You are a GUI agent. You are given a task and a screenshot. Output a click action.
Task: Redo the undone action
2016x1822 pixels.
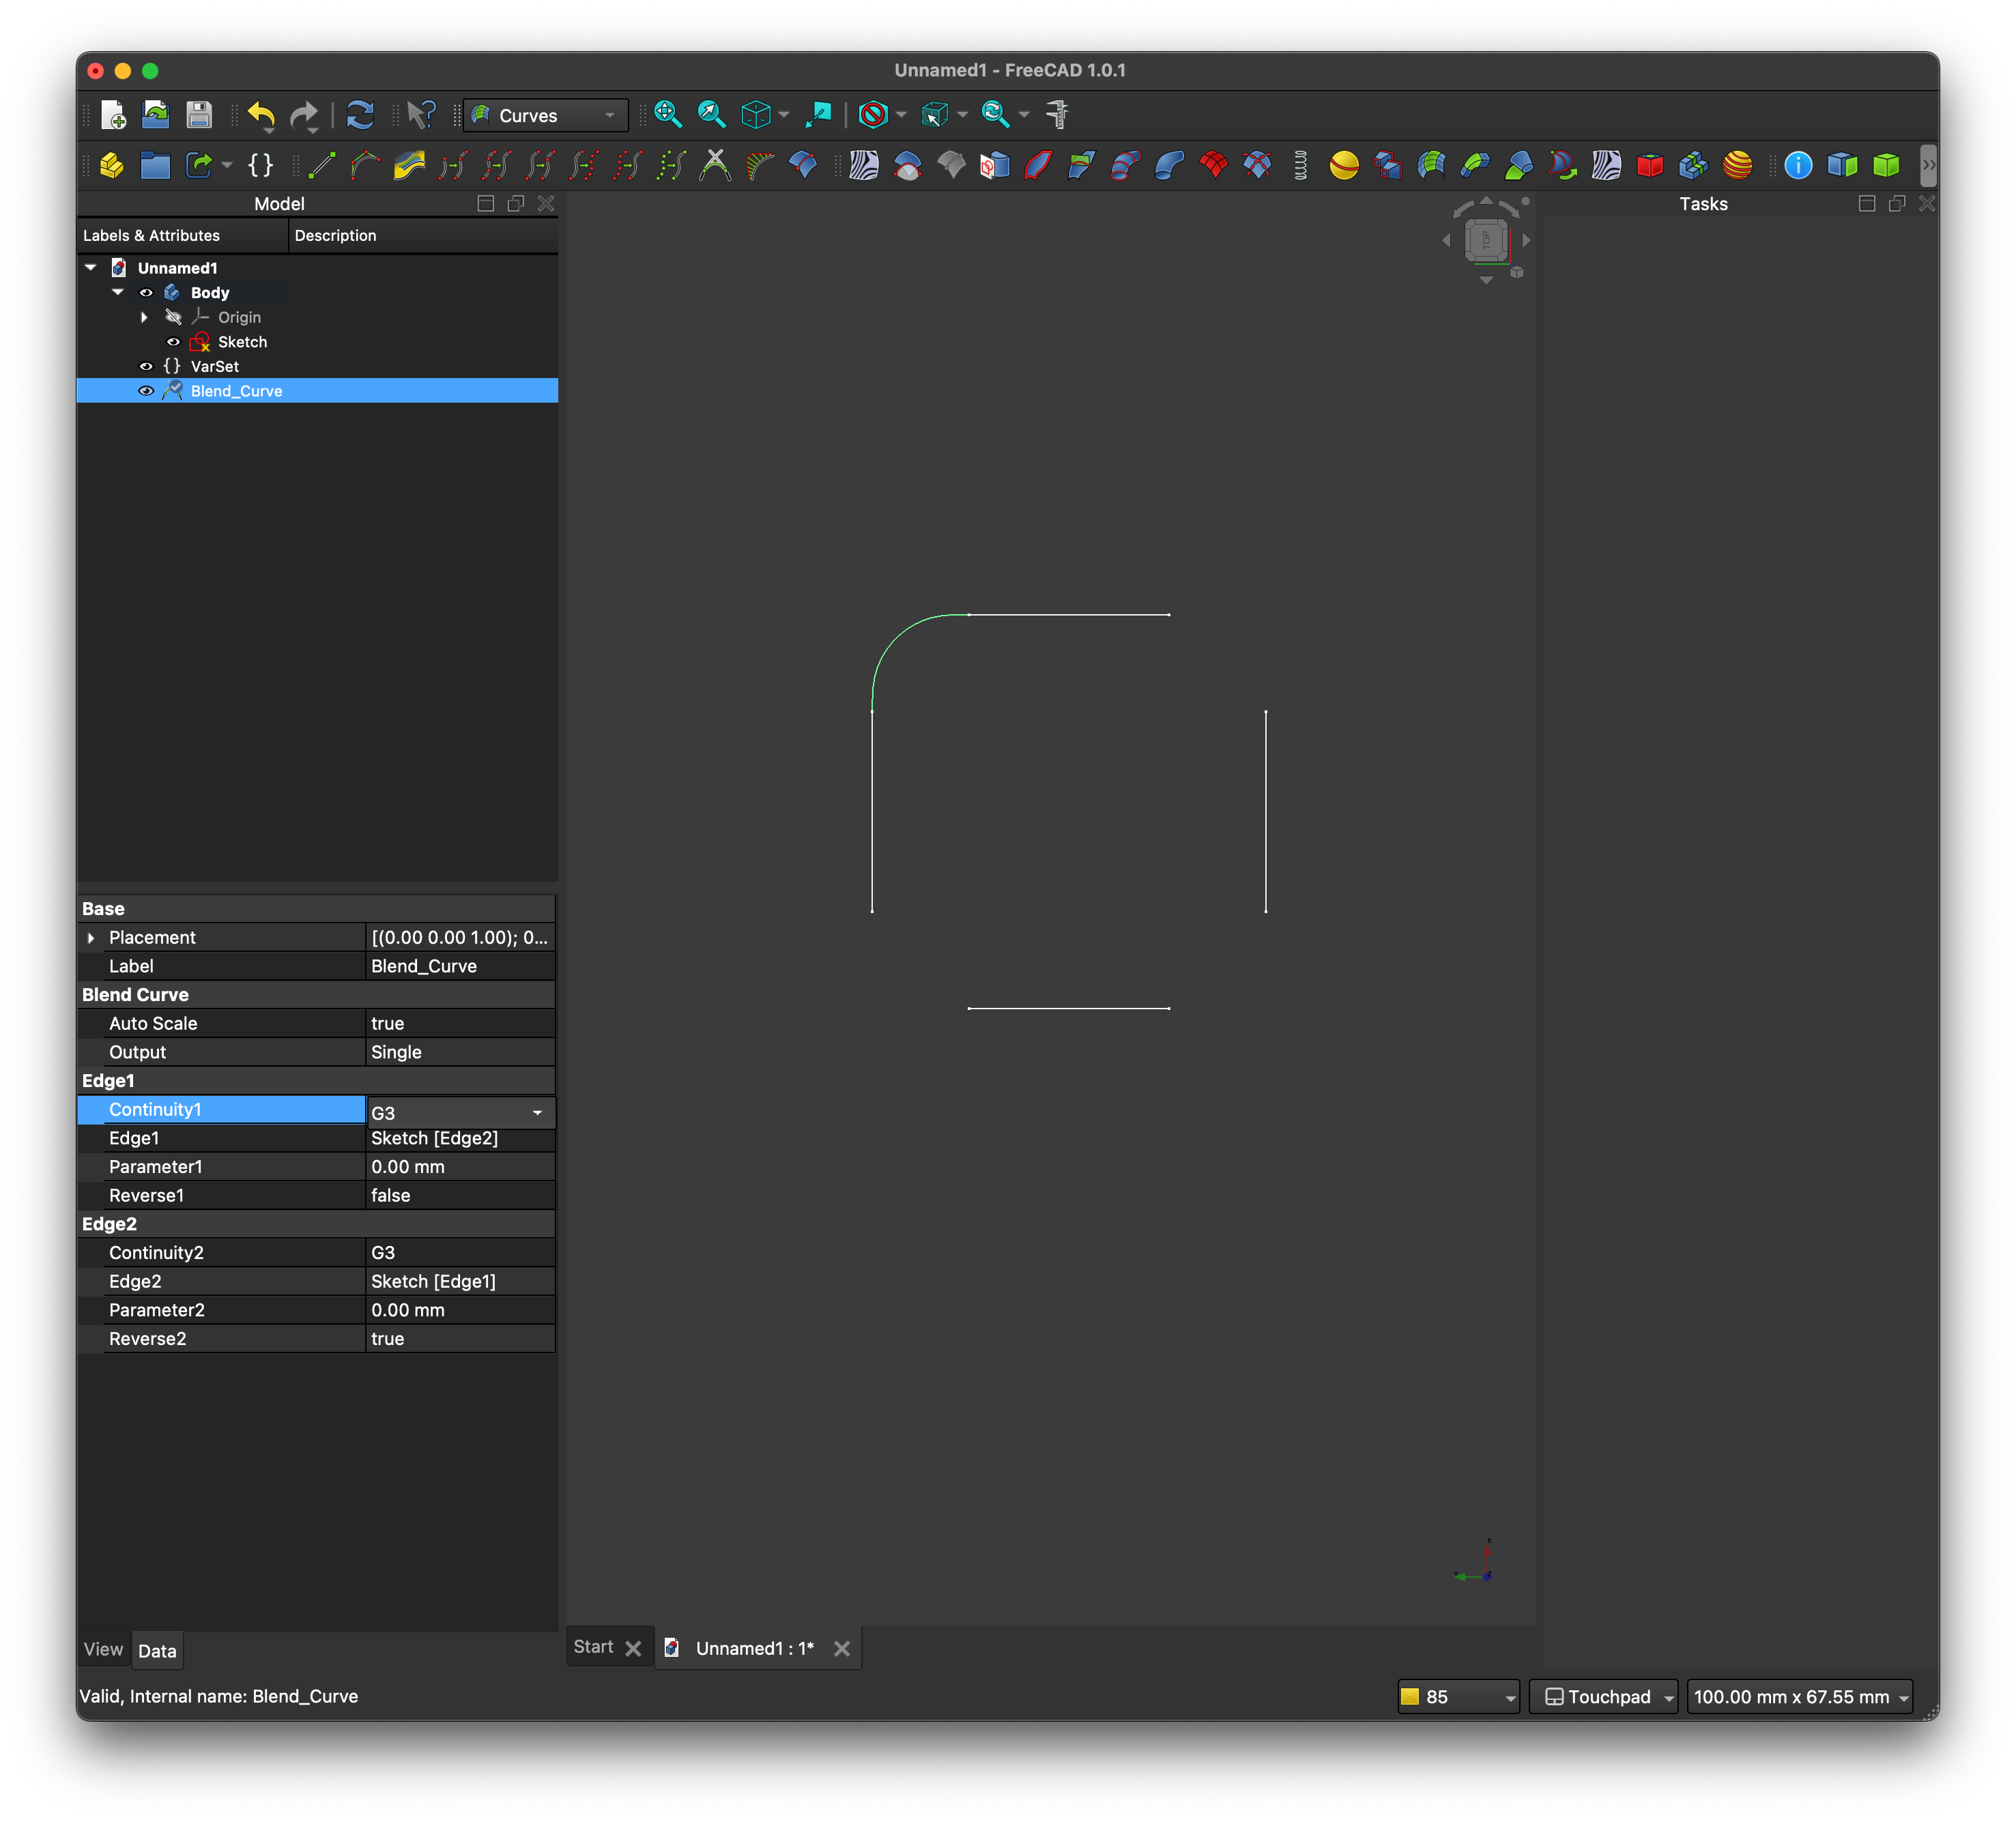[305, 116]
